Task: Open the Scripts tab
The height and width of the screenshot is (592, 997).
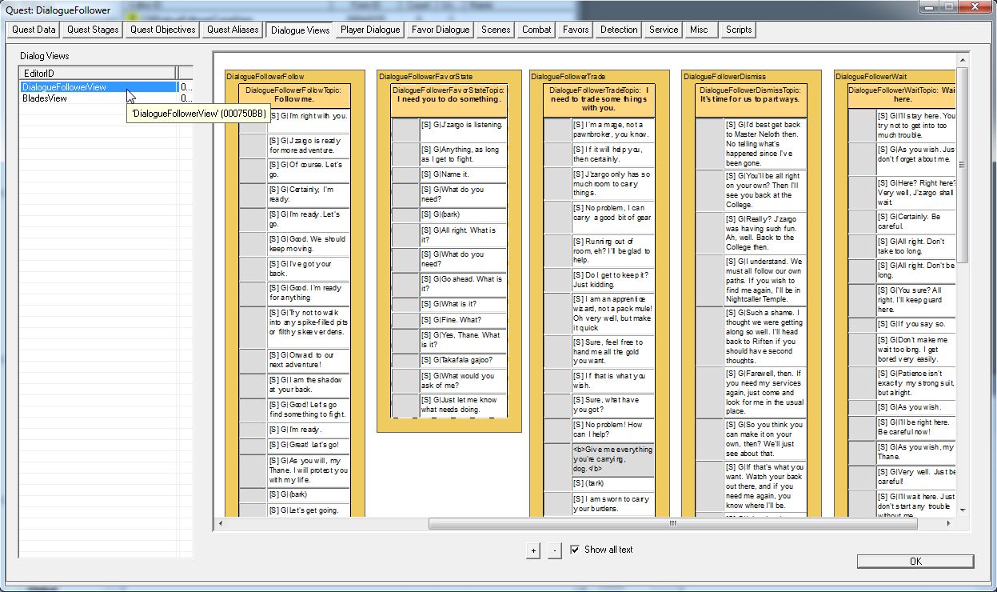Action: 738,30
